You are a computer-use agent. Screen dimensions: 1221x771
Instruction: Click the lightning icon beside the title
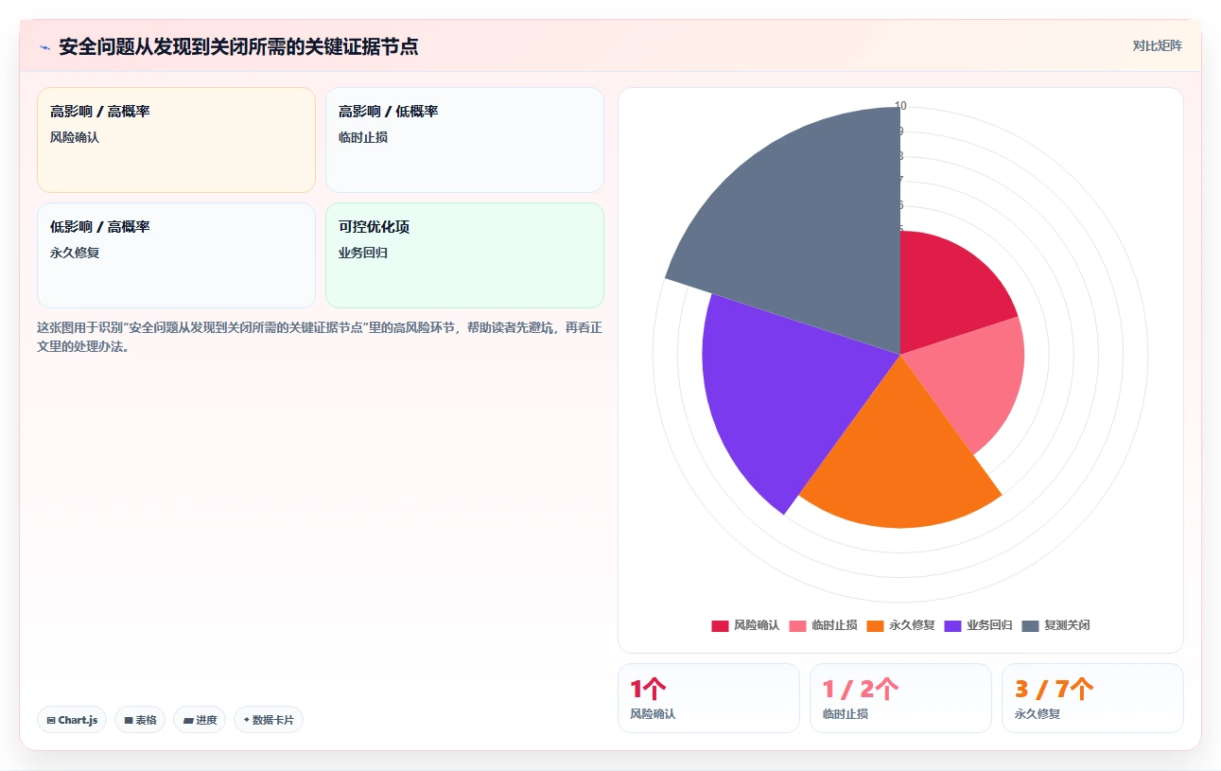[x=44, y=46]
